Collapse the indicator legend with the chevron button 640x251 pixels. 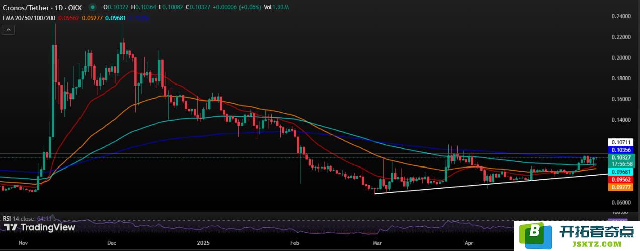tap(8, 30)
